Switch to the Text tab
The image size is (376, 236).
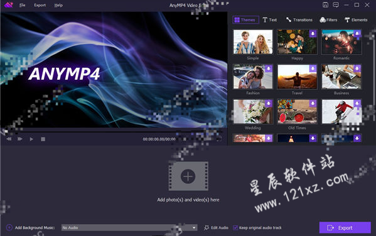tap(270, 19)
